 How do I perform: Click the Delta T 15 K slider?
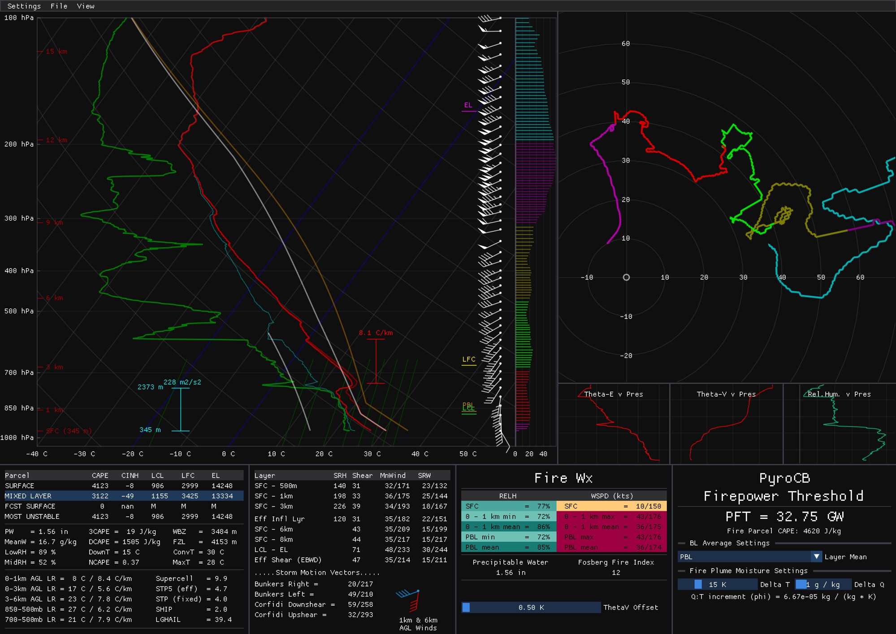tap(717, 584)
